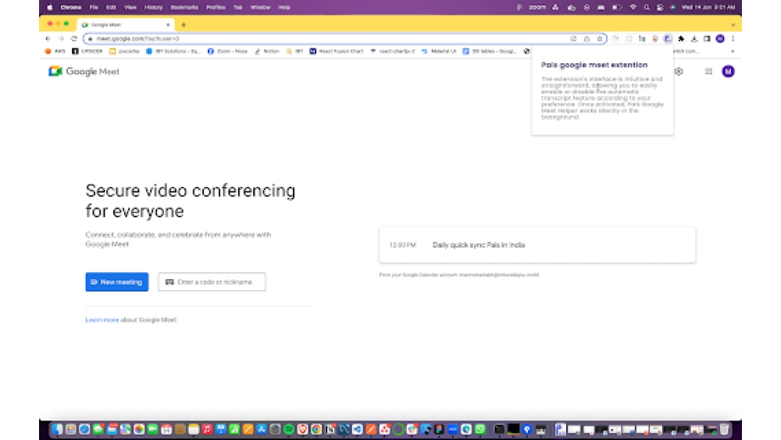This screenshot has width=781, height=440.
Task: Open the View menu
Action: pyautogui.click(x=130, y=8)
